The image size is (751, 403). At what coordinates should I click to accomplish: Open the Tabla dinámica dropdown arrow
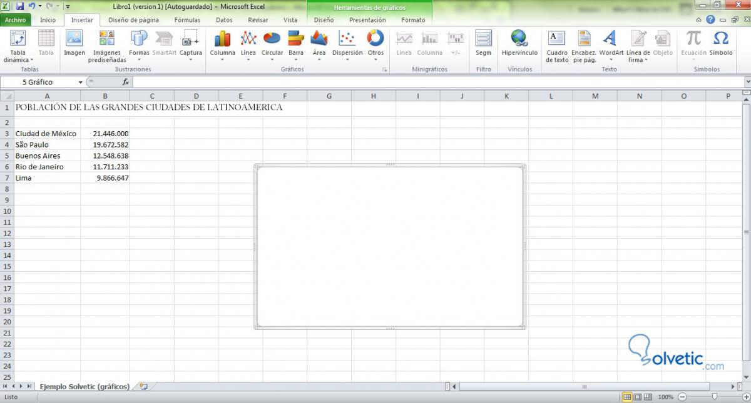(x=32, y=61)
